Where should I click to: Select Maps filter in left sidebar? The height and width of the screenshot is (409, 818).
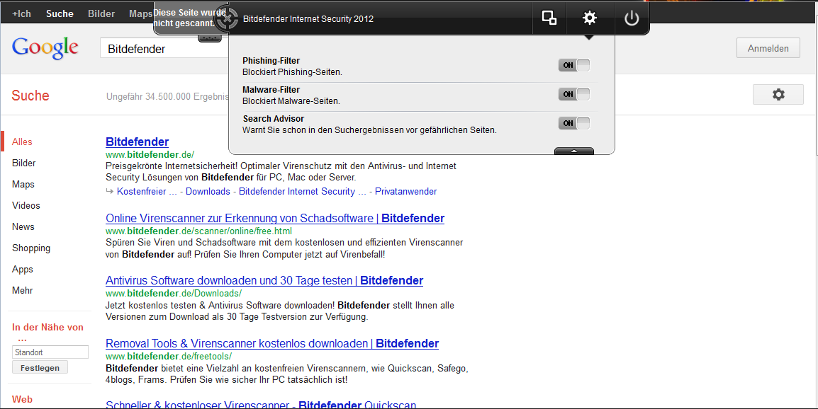(23, 185)
